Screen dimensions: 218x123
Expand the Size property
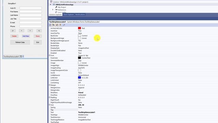pos(49,105)
